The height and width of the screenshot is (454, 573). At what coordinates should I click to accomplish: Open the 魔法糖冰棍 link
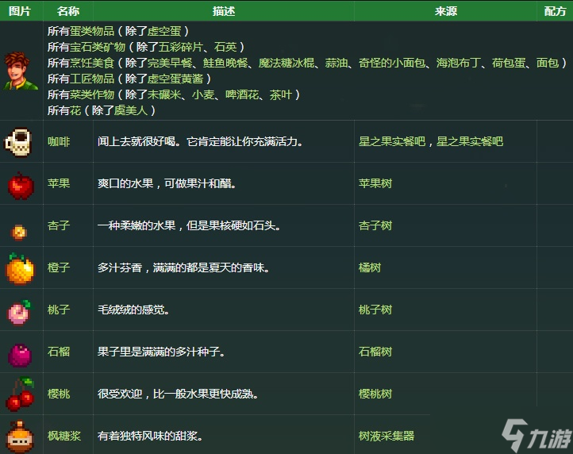(x=286, y=63)
